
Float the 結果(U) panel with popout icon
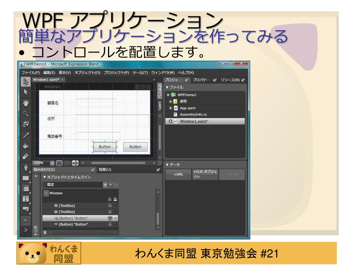(158, 170)
